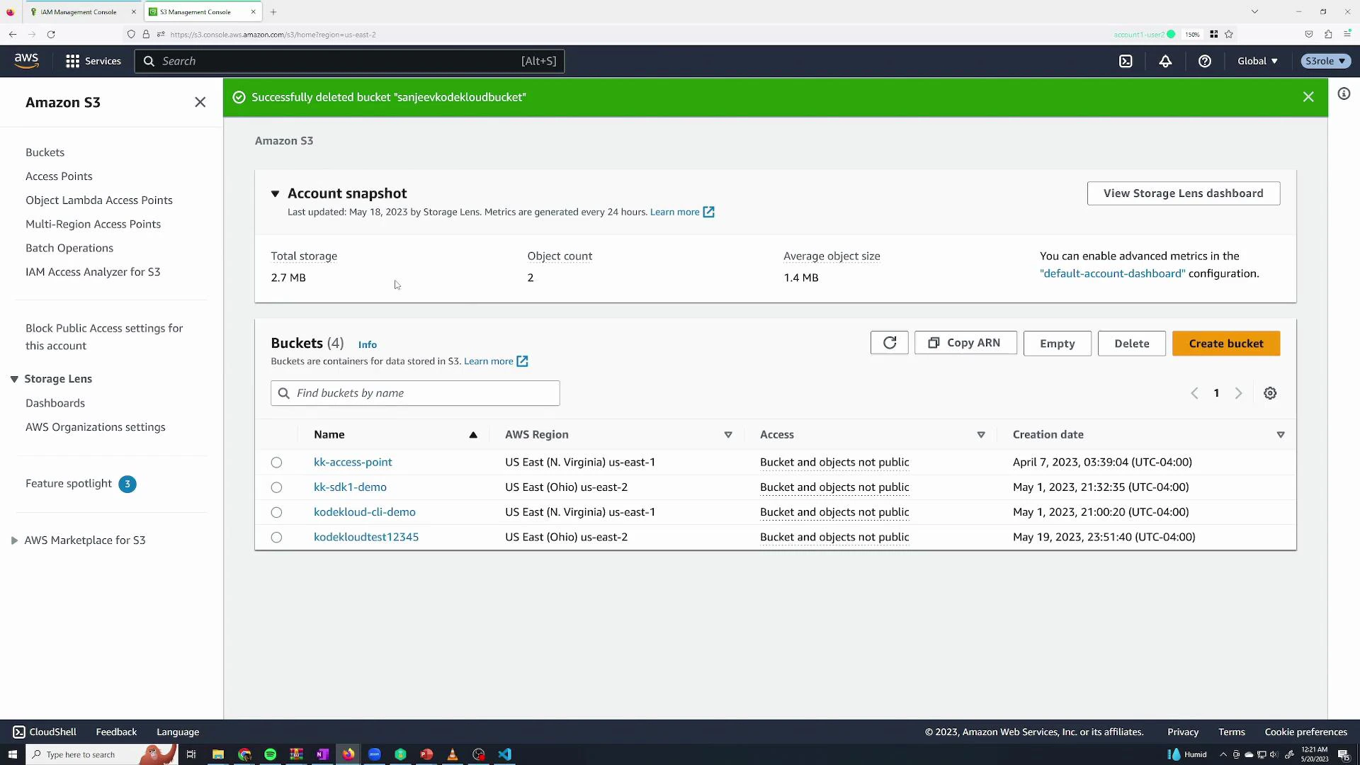This screenshot has width=1360, height=765.
Task: Click the AWS logo to go home
Action: [x=25, y=60]
